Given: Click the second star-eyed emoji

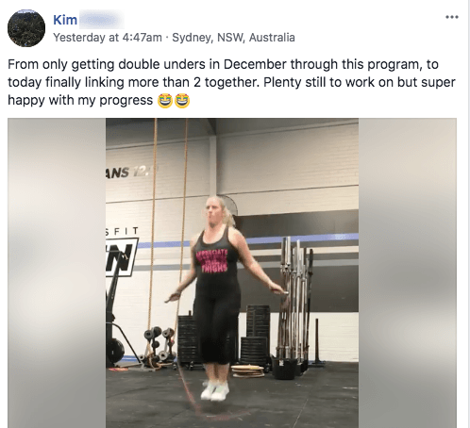Looking at the screenshot, I should pyautogui.click(x=182, y=101).
